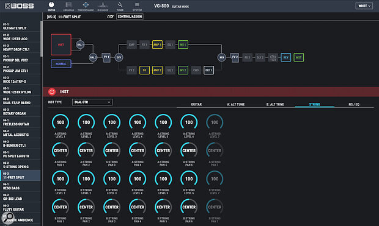Screen dimensions: 379x226
Task: Select patch 03-1 WIDE 12STR NYLON
Action: point(20,90)
